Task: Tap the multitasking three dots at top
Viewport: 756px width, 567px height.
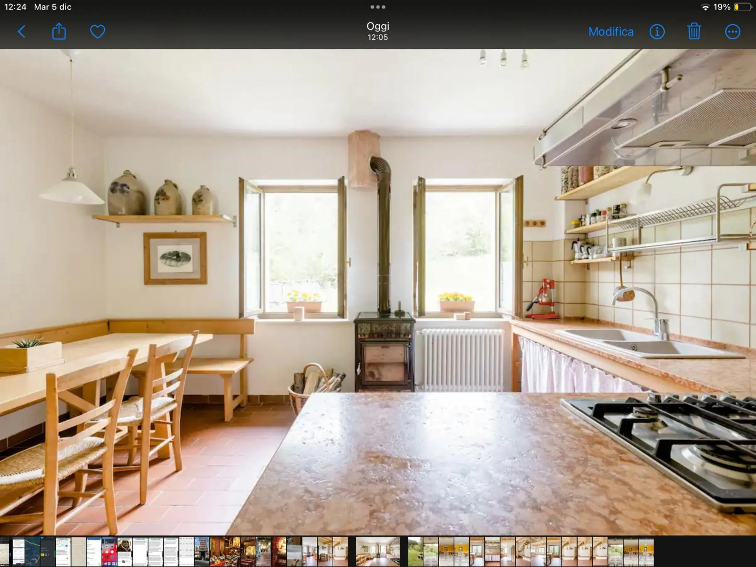Action: click(378, 7)
